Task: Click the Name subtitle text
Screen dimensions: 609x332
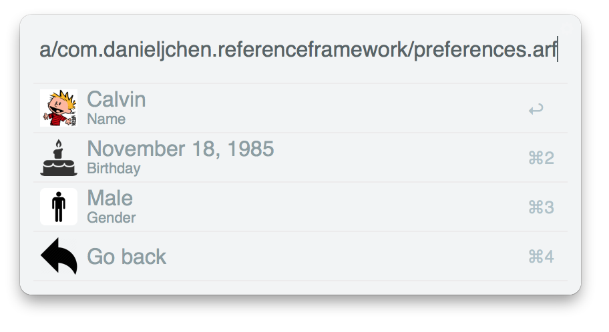Action: [106, 119]
